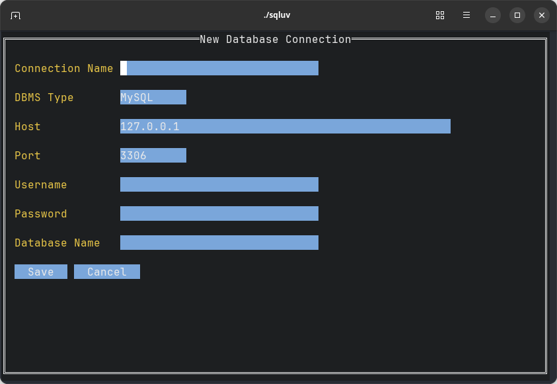Click the Database Name label
This screenshot has width=557, height=384.
click(x=57, y=243)
